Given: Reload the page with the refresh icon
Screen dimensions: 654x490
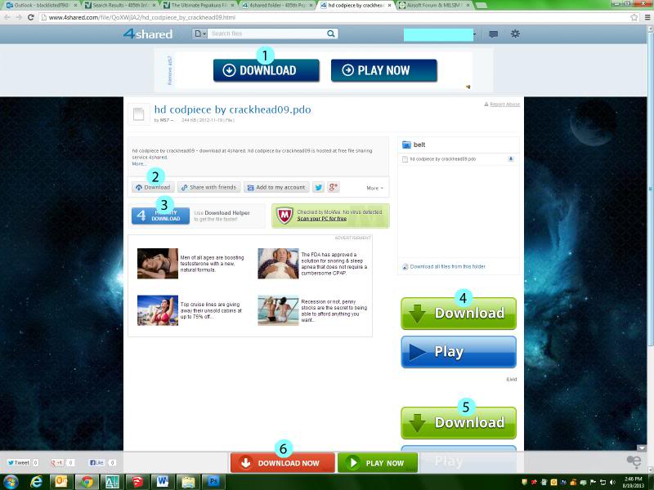Looking at the screenshot, I should point(30,17).
